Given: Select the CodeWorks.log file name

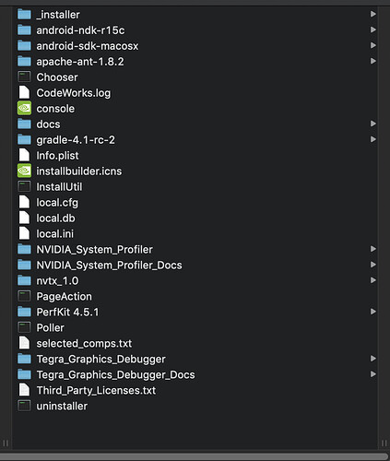Looking at the screenshot, I should pyautogui.click(x=74, y=93).
